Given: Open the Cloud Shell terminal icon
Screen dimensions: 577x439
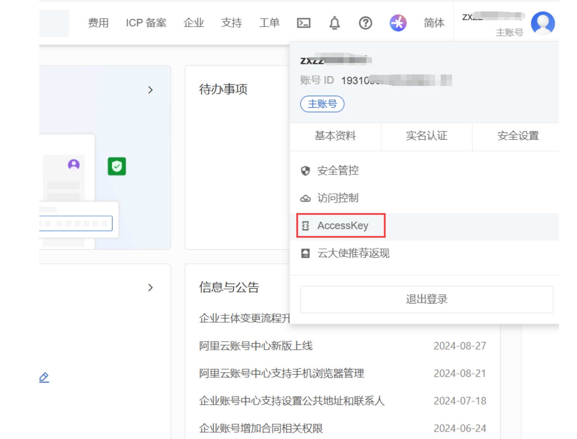Looking at the screenshot, I should point(304,23).
